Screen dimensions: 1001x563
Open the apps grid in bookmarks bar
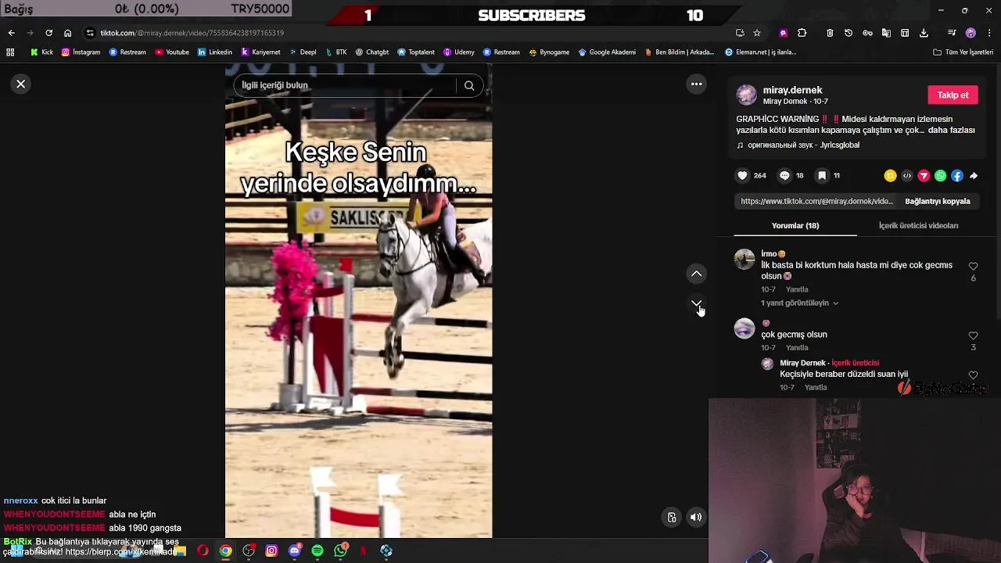point(10,52)
